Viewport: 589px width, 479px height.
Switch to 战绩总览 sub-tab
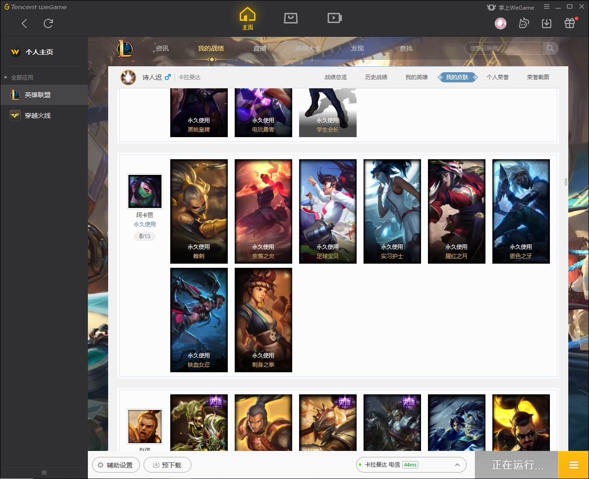335,77
